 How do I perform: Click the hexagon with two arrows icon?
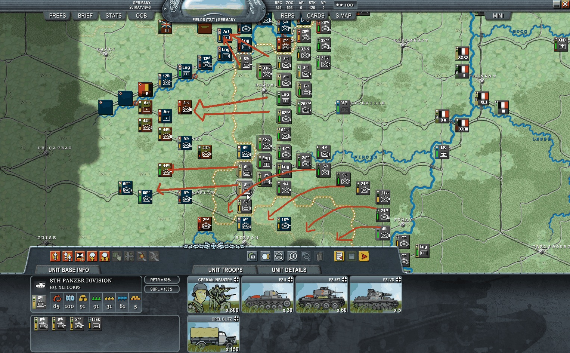tap(105, 256)
